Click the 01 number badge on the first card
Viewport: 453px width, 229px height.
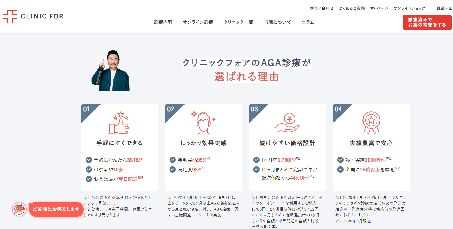pyautogui.click(x=87, y=109)
